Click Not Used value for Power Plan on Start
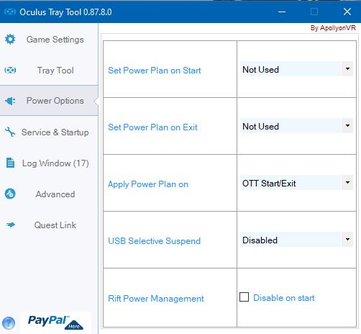 [291, 69]
